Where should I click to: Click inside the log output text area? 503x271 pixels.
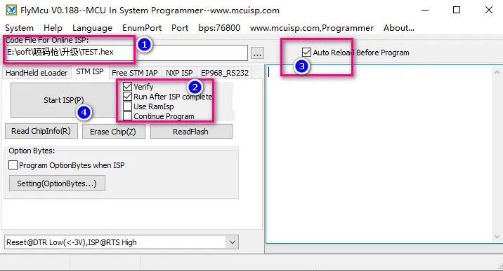pos(379,154)
